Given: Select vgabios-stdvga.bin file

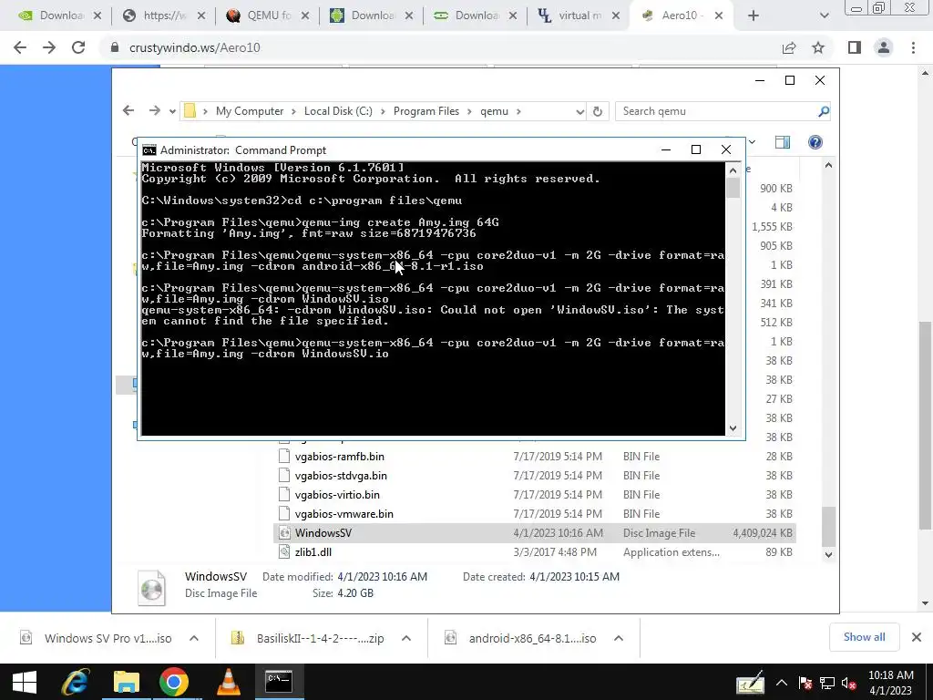Looking at the screenshot, I should (x=341, y=476).
